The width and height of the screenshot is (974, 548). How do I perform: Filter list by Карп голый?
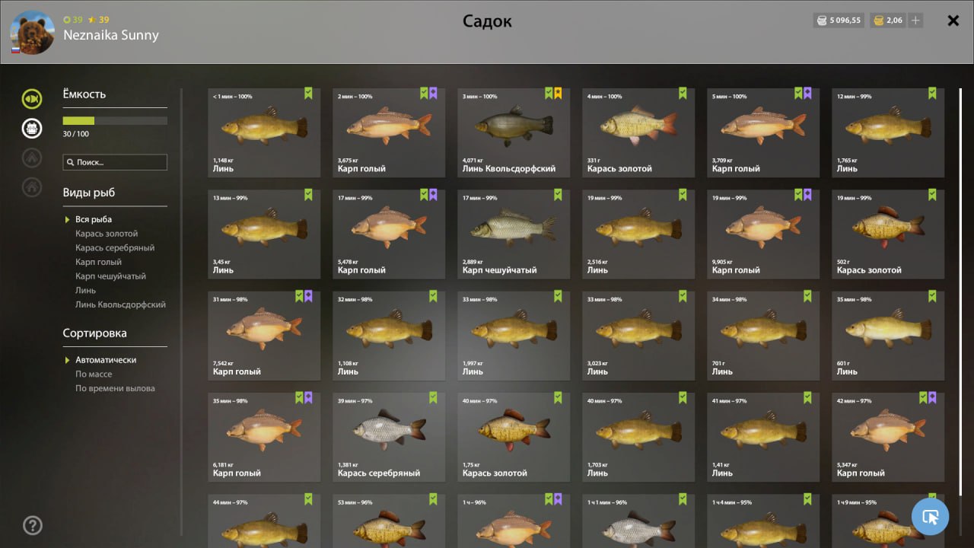click(x=98, y=262)
